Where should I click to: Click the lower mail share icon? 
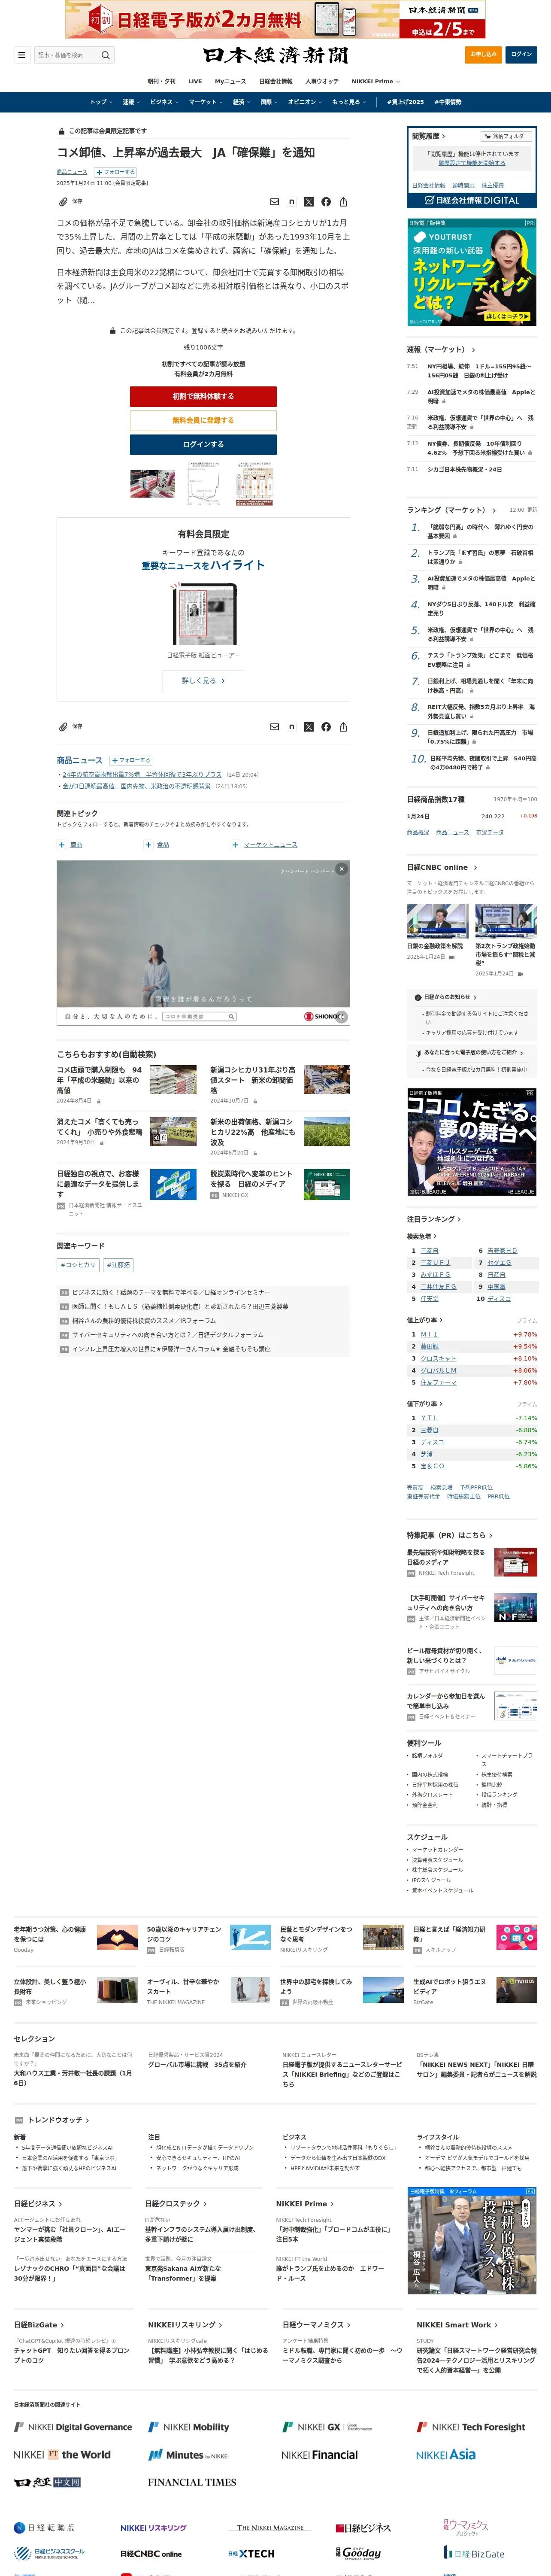[x=274, y=727]
